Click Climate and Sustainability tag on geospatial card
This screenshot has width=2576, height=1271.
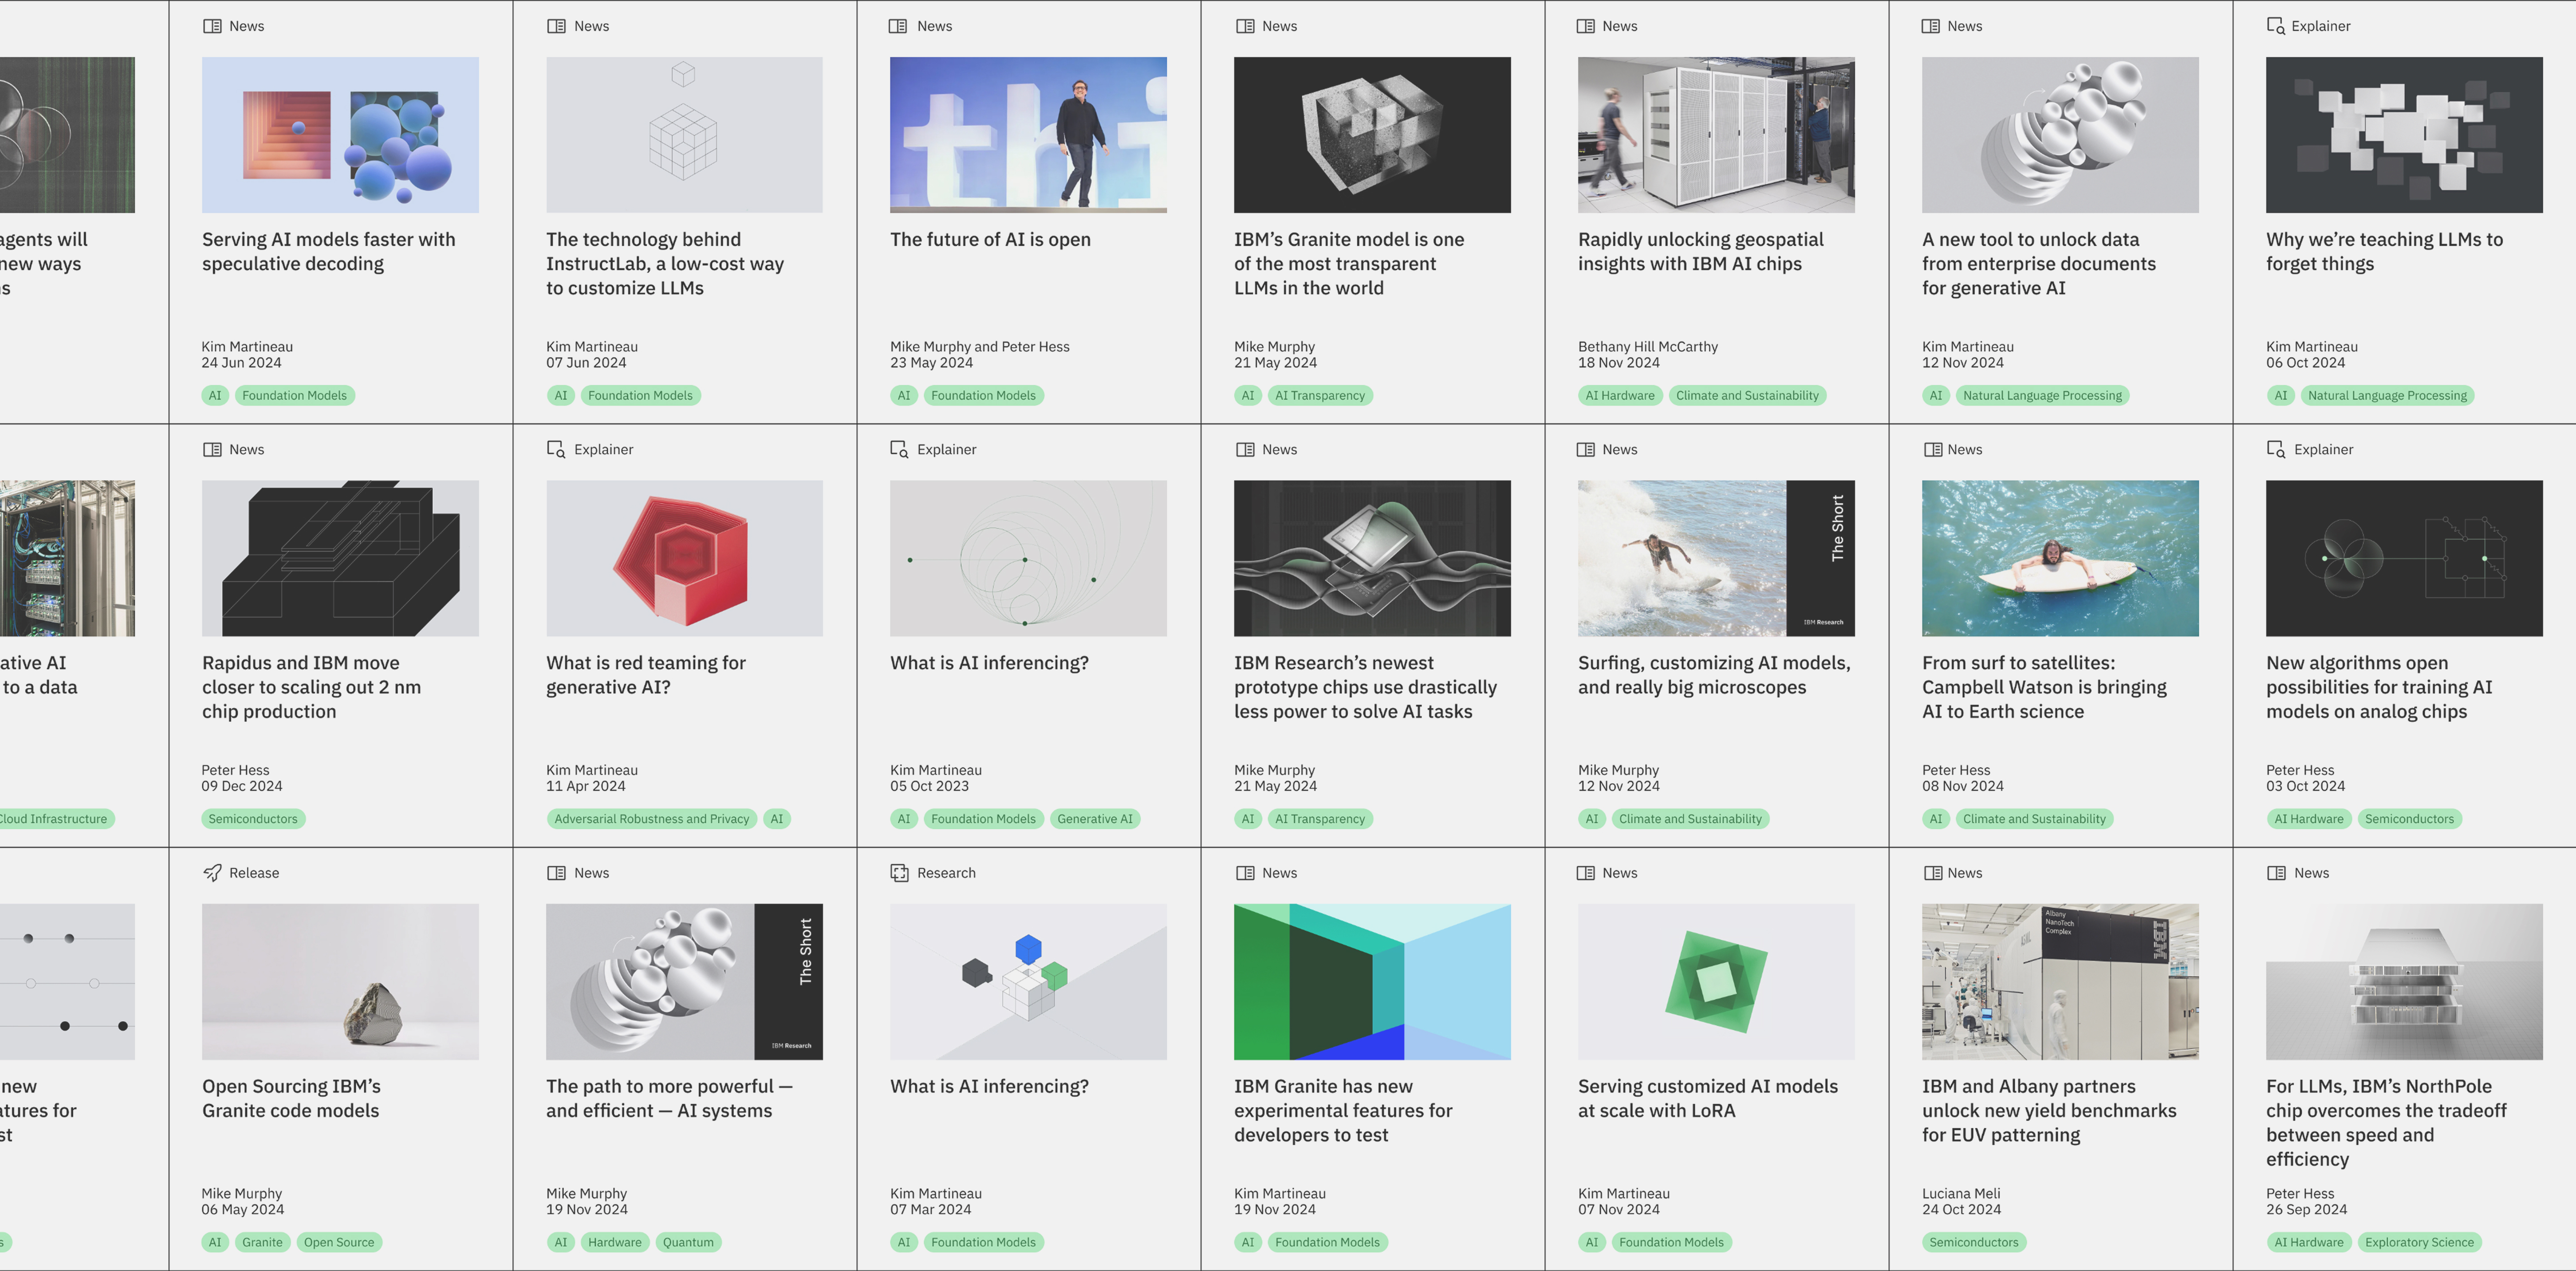(x=1747, y=396)
